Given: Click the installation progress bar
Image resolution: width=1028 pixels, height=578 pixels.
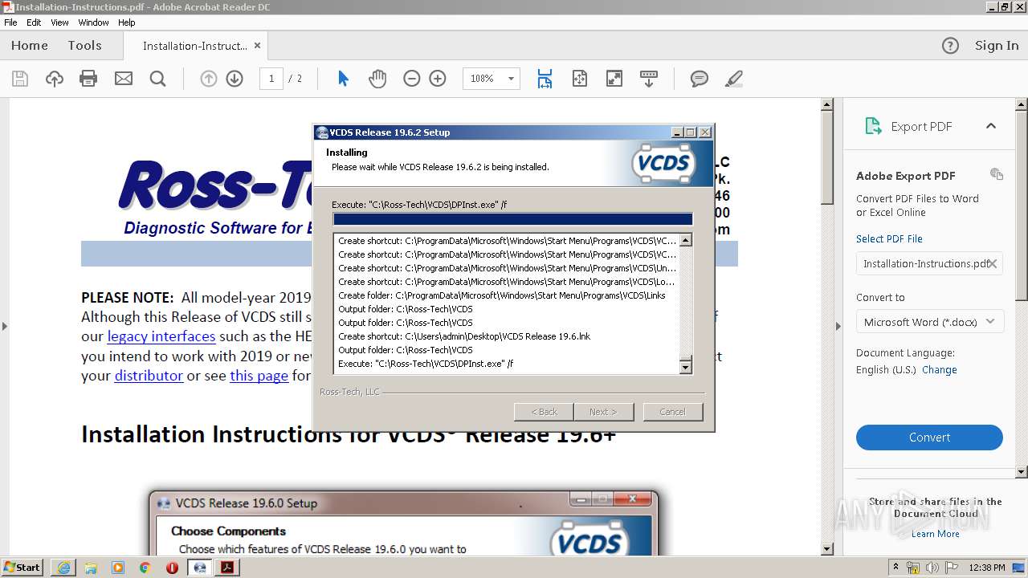Looking at the screenshot, I should (x=512, y=219).
